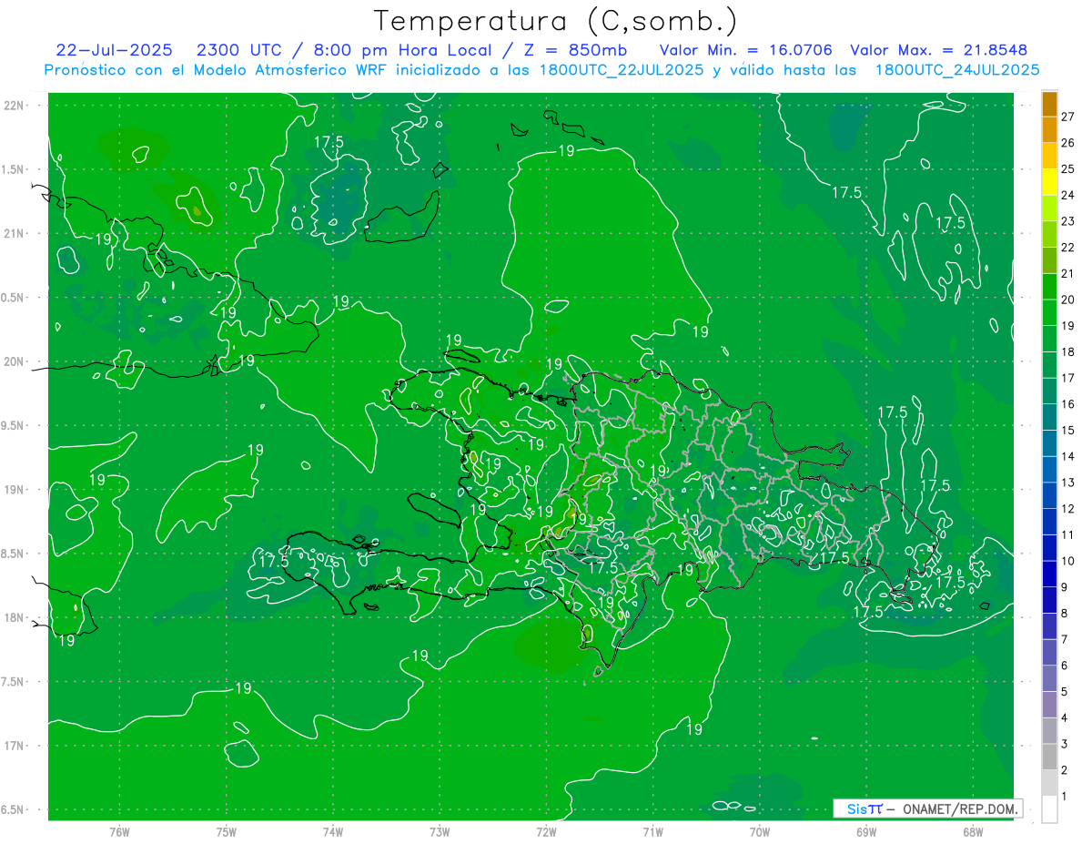Viewport: 1092px width, 844px height.
Task: Click the legend scale value "16"
Action: [x=1068, y=404]
